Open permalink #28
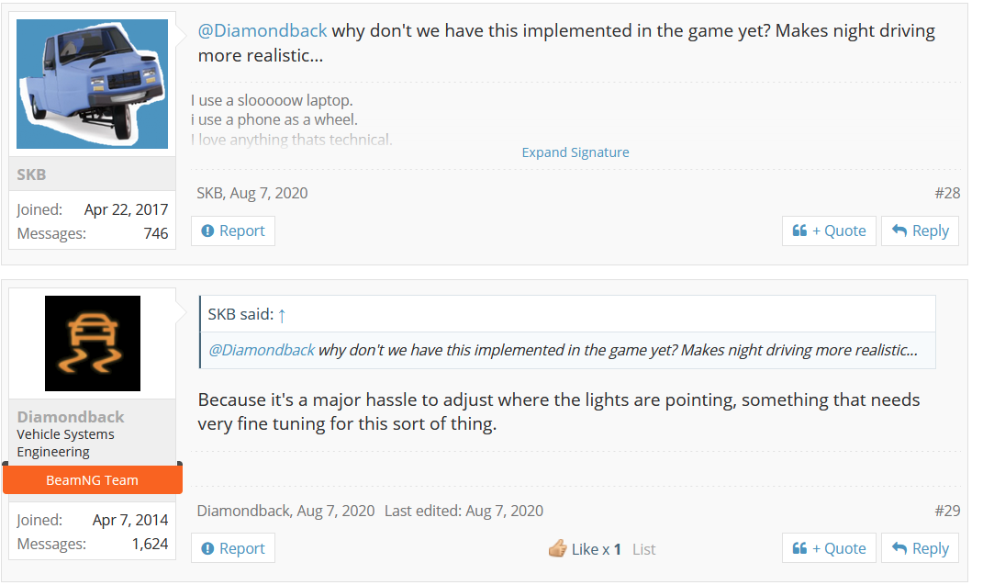The width and height of the screenshot is (983, 585). pyautogui.click(x=947, y=193)
